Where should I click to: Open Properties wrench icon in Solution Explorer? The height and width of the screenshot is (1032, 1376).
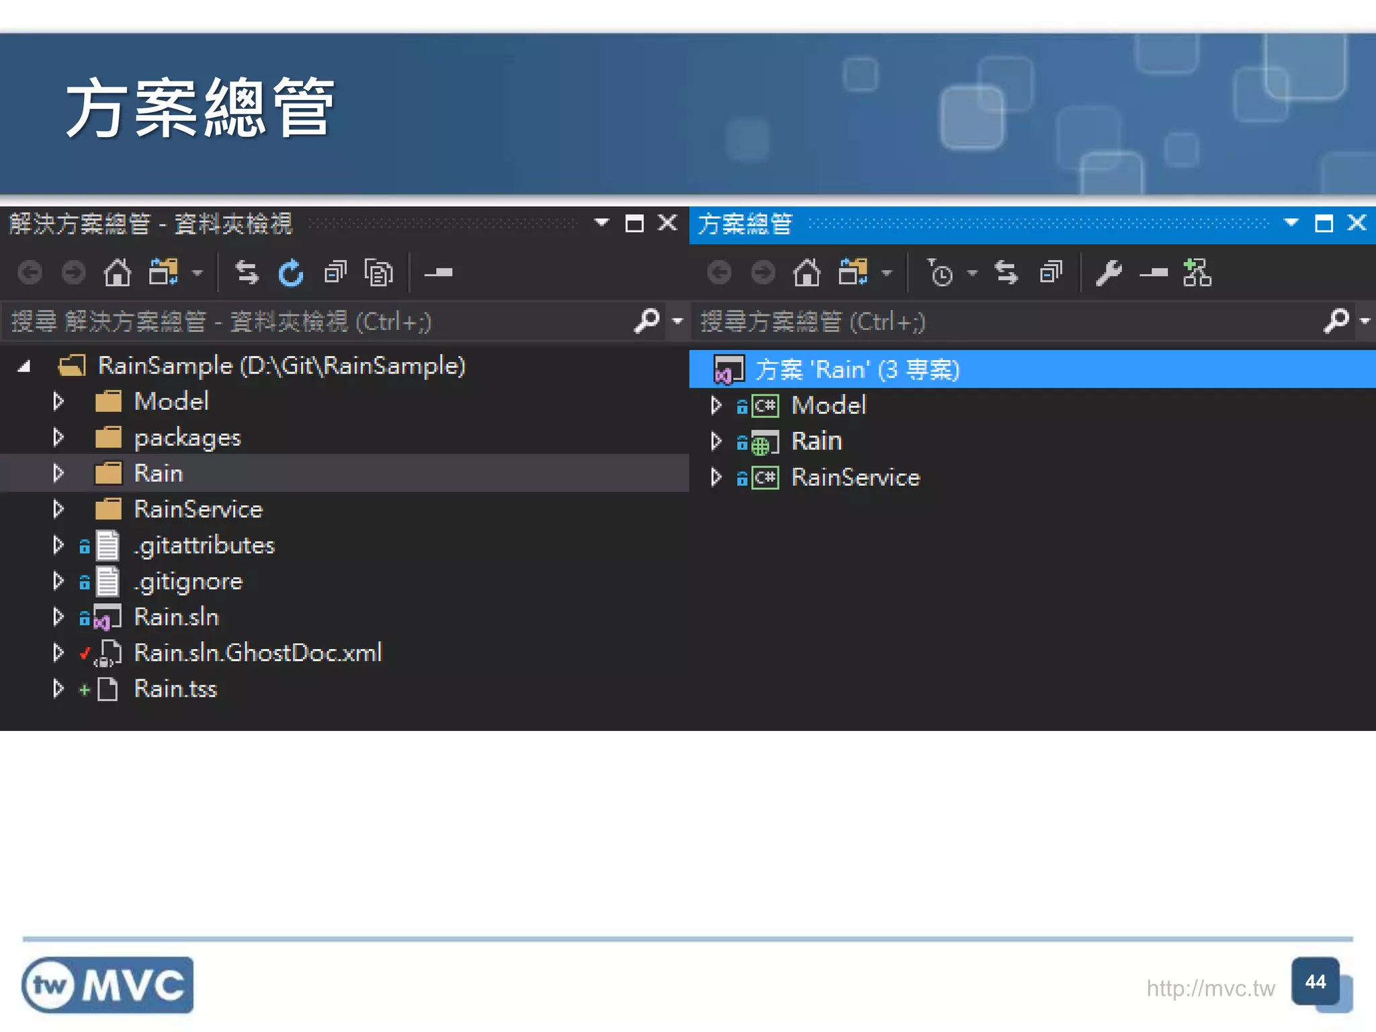(1109, 273)
